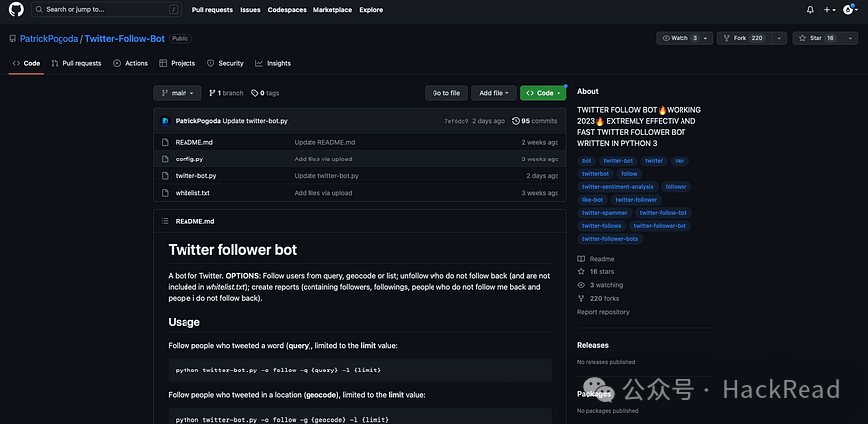This screenshot has width=868, height=424.
Task: Open the config.py file
Action: 189,159
